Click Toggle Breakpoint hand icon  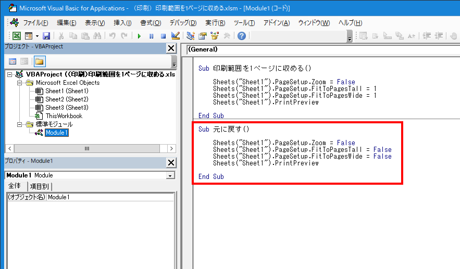[x=454, y=36]
